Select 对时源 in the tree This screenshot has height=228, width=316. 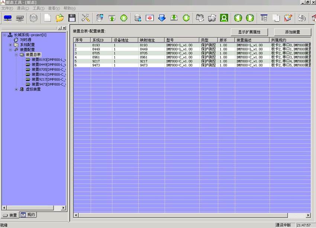click(25, 40)
